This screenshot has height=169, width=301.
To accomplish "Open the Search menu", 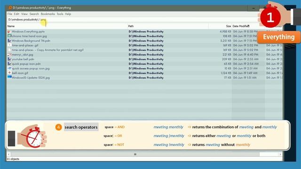I will click(x=34, y=14).
